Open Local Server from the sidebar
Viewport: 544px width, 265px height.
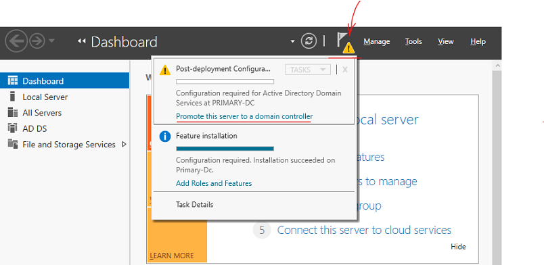[x=45, y=97]
